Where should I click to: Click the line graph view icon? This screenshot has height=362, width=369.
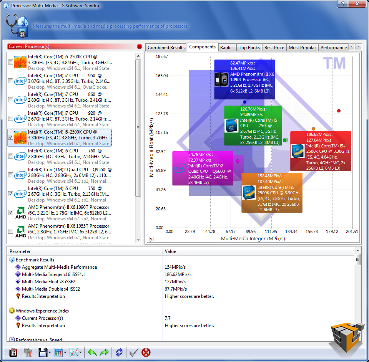(x=74, y=352)
